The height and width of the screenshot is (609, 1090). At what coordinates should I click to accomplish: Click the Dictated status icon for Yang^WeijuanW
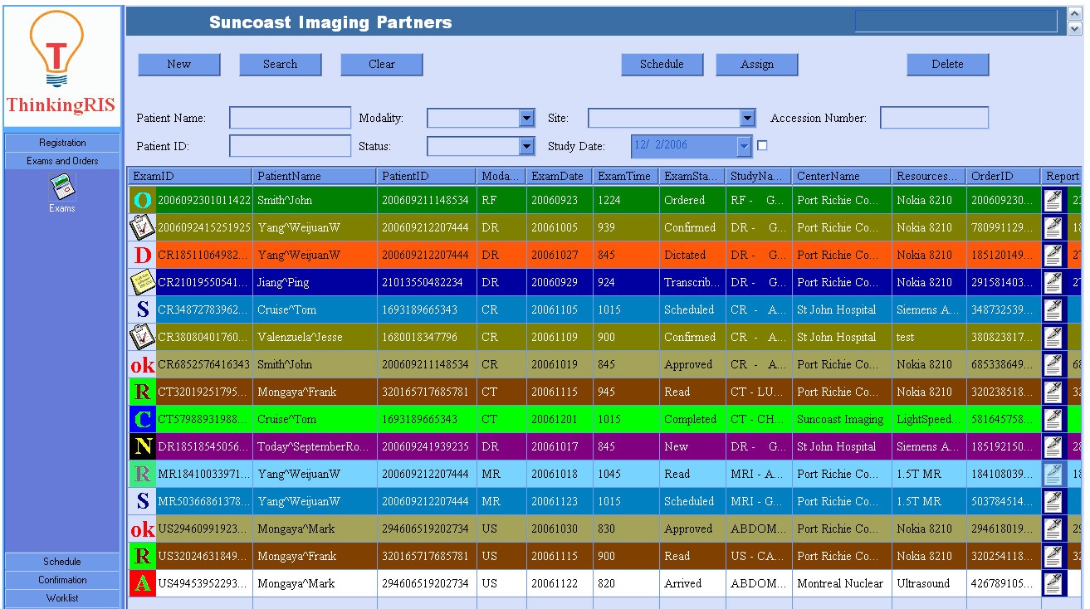tap(143, 255)
